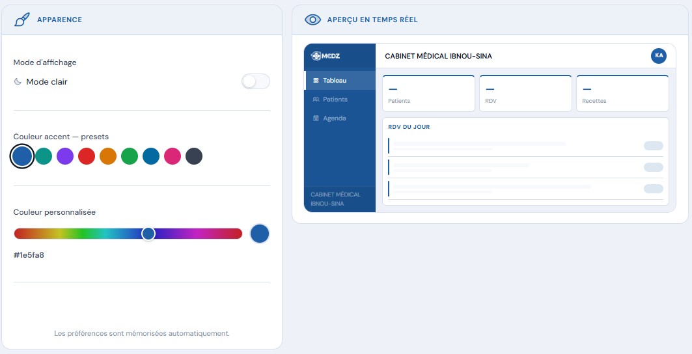The width and height of the screenshot is (692, 354).
Task: Toggle the Mode clair display switch
Action: 256,81
